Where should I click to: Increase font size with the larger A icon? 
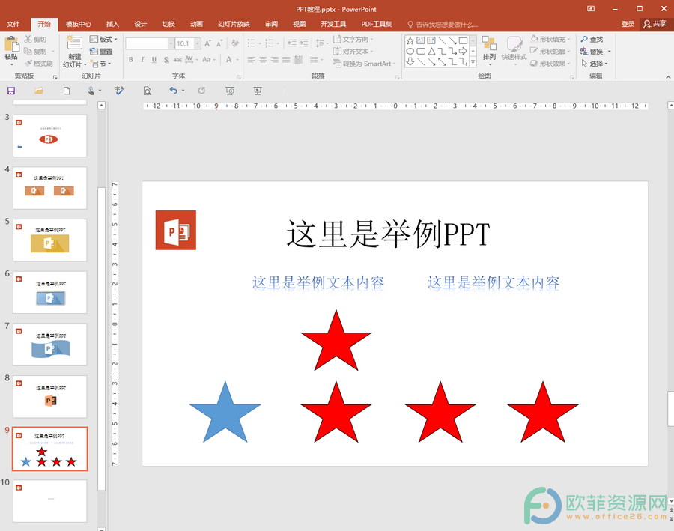point(208,43)
